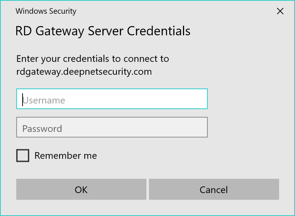Click the 'RD Gateway Server Credentials' heading

103,31
